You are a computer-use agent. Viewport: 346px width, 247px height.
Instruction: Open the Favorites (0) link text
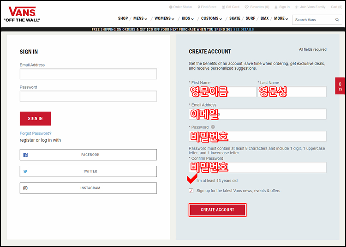(259, 7)
